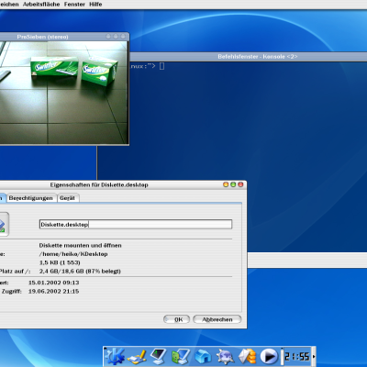The image size is (367, 367).
Task: Open the blue Home folder icon in the panel
Action: coord(203,357)
